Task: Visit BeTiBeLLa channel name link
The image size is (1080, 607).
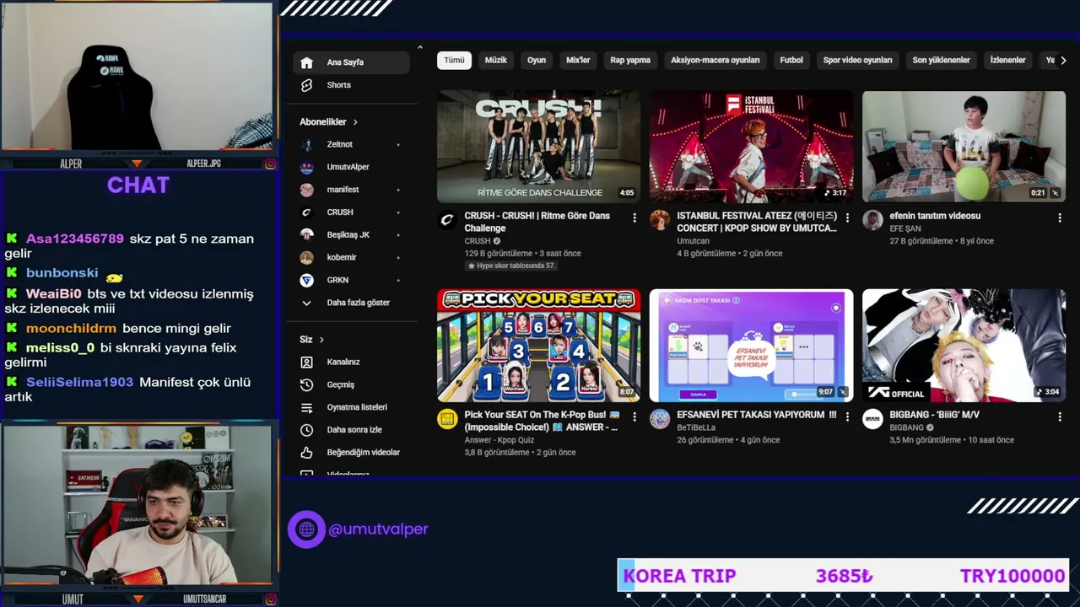Action: [696, 427]
